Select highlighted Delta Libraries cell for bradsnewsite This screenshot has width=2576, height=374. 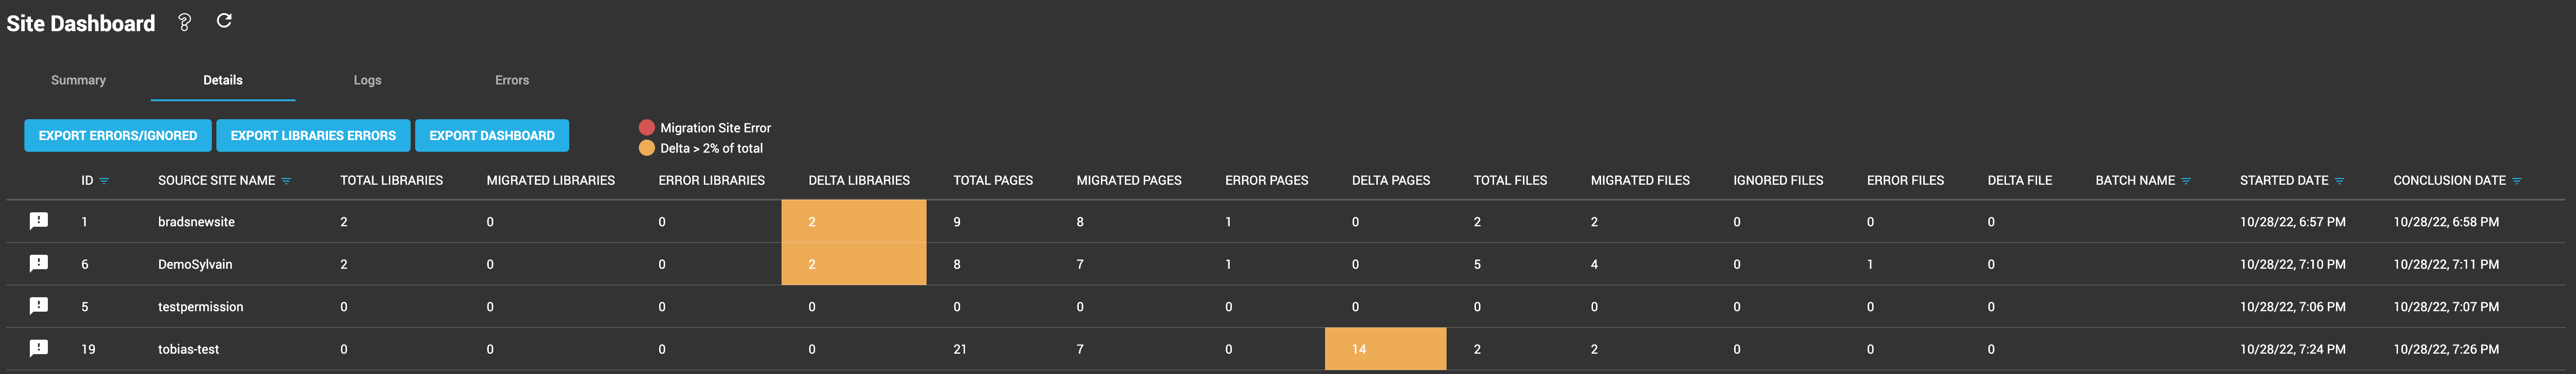854,221
